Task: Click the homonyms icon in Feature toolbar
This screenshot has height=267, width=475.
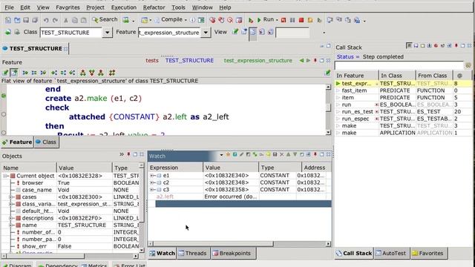Action: [x=112, y=73]
